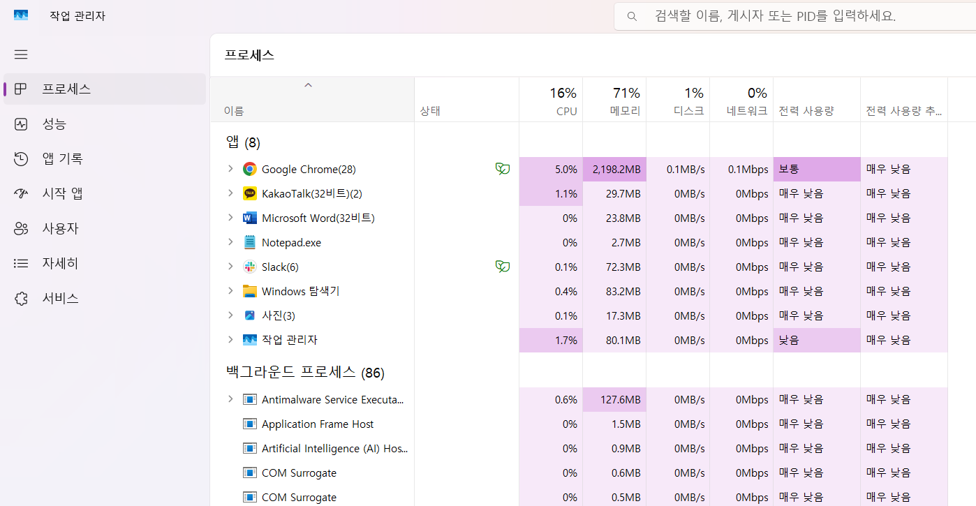This screenshot has height=506, width=976.
Task: Expand the Windows 탐색기 row
Action: tap(230, 291)
